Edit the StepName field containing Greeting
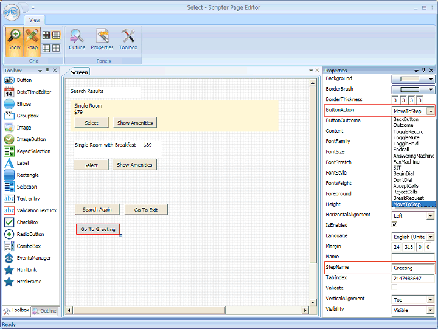This screenshot has width=438, height=329. pyautogui.click(x=413, y=268)
